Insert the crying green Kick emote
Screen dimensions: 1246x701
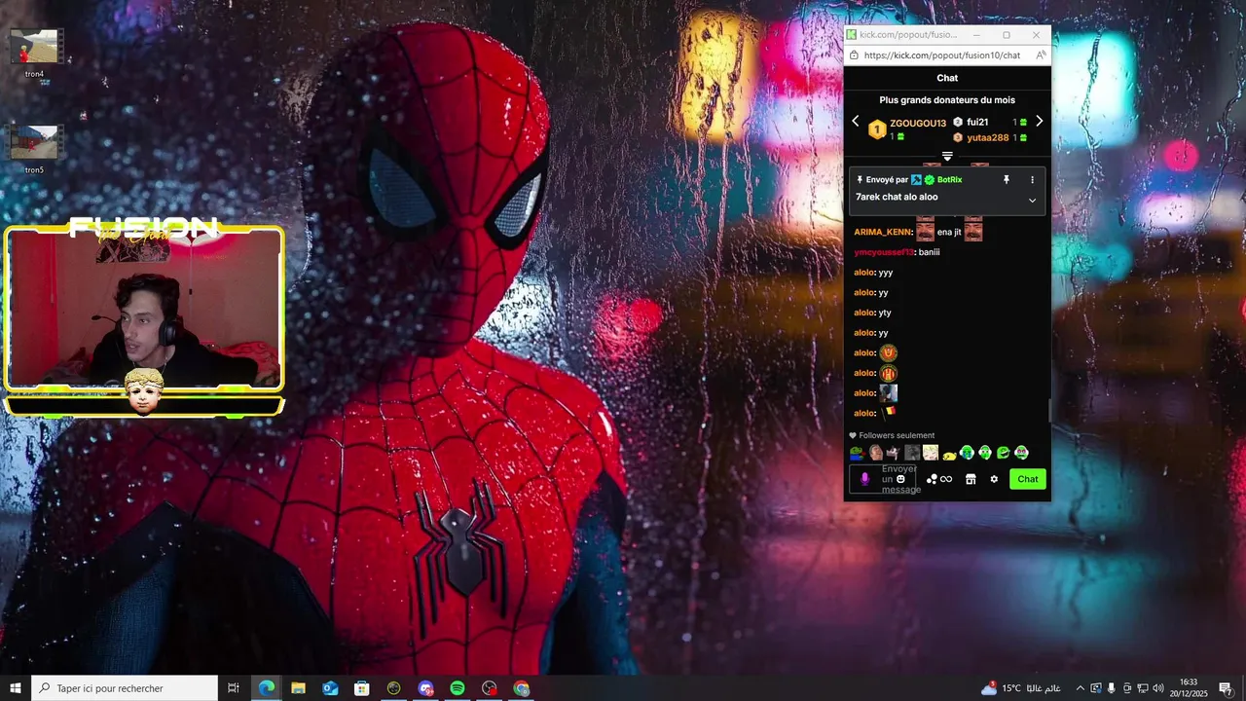tap(967, 453)
